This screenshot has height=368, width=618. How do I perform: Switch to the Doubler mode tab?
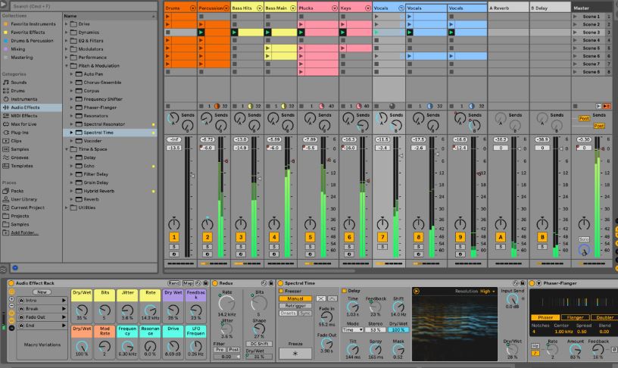604,317
